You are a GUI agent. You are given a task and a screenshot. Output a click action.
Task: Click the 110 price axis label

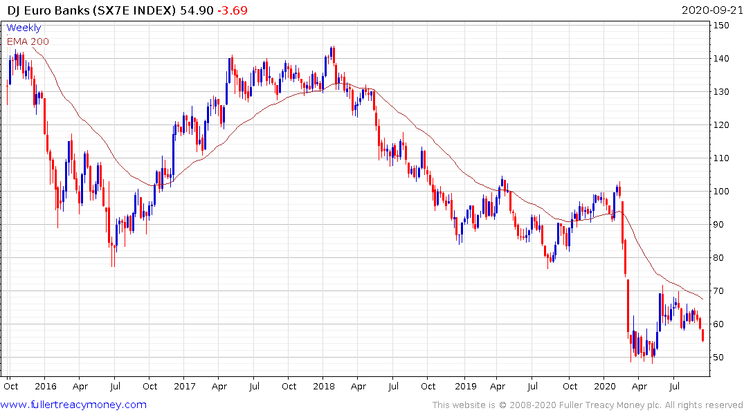click(721, 158)
